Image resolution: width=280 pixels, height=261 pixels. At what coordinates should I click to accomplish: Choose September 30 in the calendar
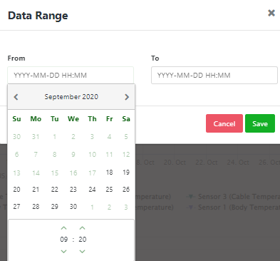point(73,207)
